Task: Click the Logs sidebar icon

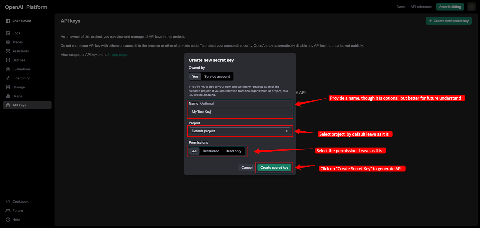Action: pyautogui.click(x=8, y=33)
